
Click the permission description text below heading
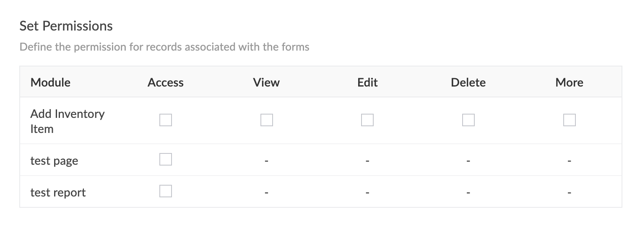tap(164, 47)
